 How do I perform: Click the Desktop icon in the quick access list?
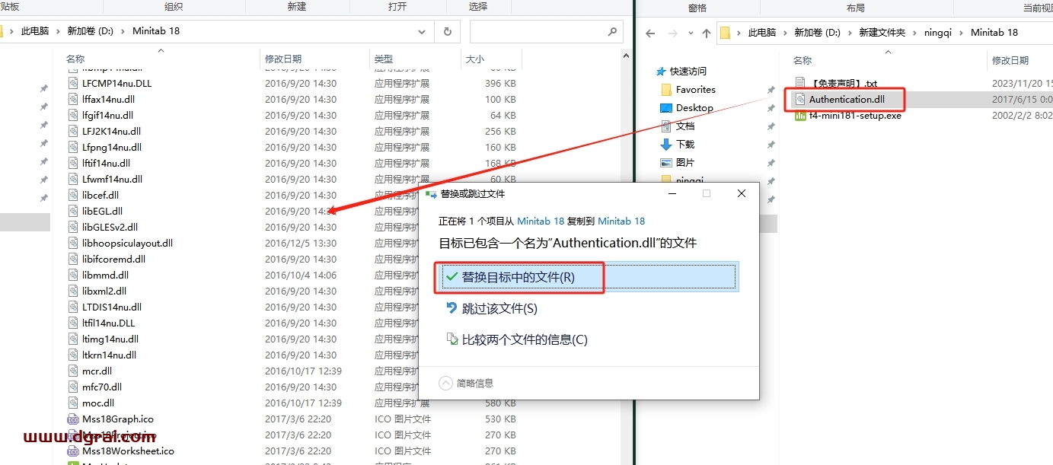tap(666, 107)
